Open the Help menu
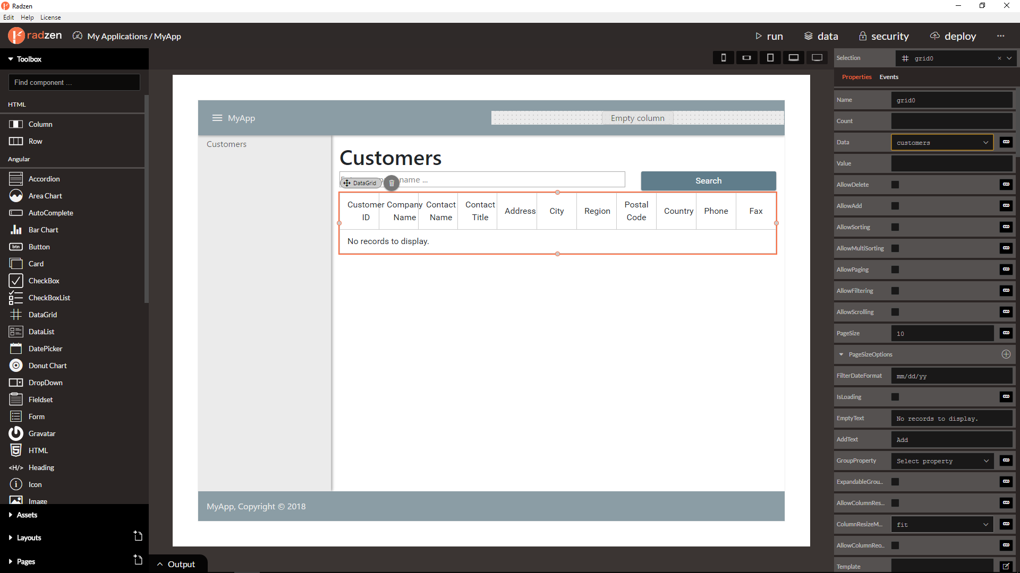 point(27,18)
